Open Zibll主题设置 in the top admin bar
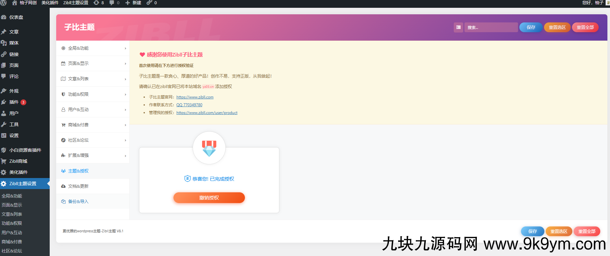This screenshot has height=256, width=610. point(76,3)
